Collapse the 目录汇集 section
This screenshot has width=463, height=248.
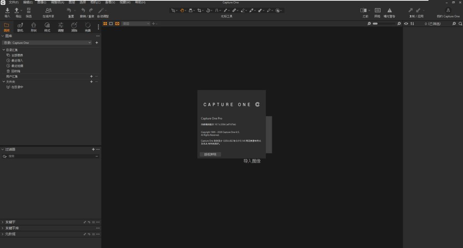point(3,50)
